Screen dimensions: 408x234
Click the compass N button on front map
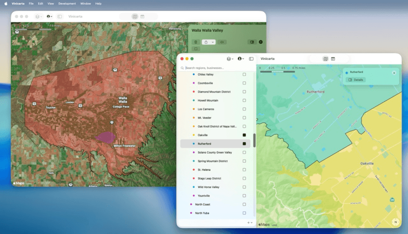point(396,222)
